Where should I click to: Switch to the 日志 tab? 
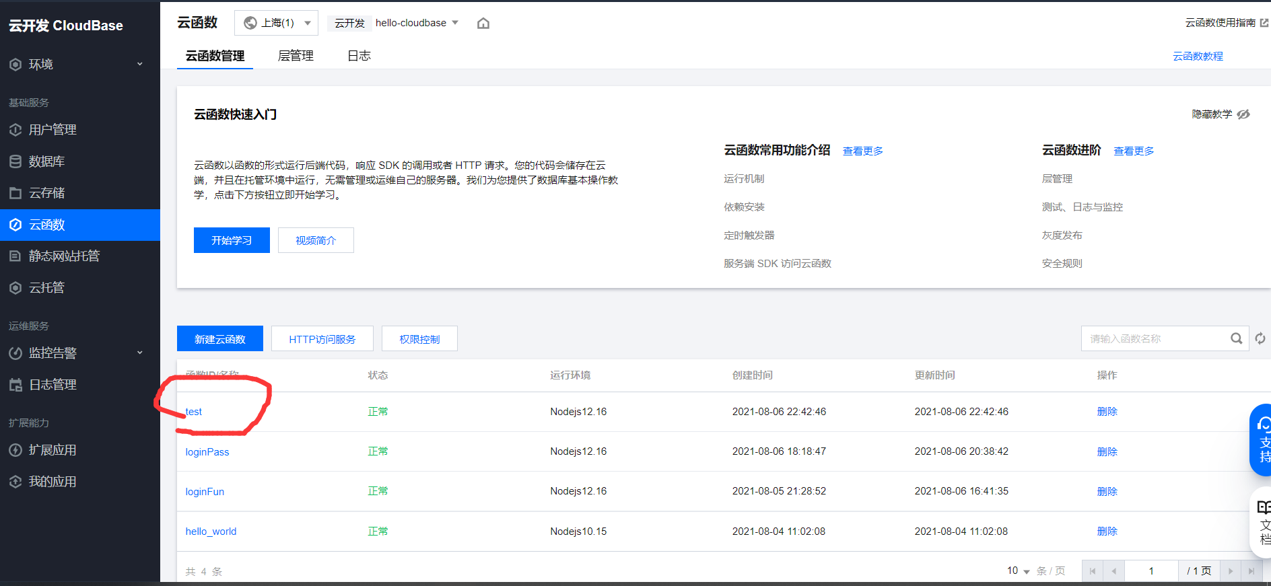point(359,56)
